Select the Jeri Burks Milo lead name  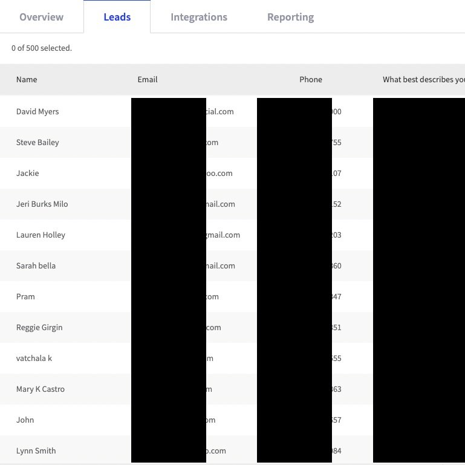pyautogui.click(x=42, y=204)
